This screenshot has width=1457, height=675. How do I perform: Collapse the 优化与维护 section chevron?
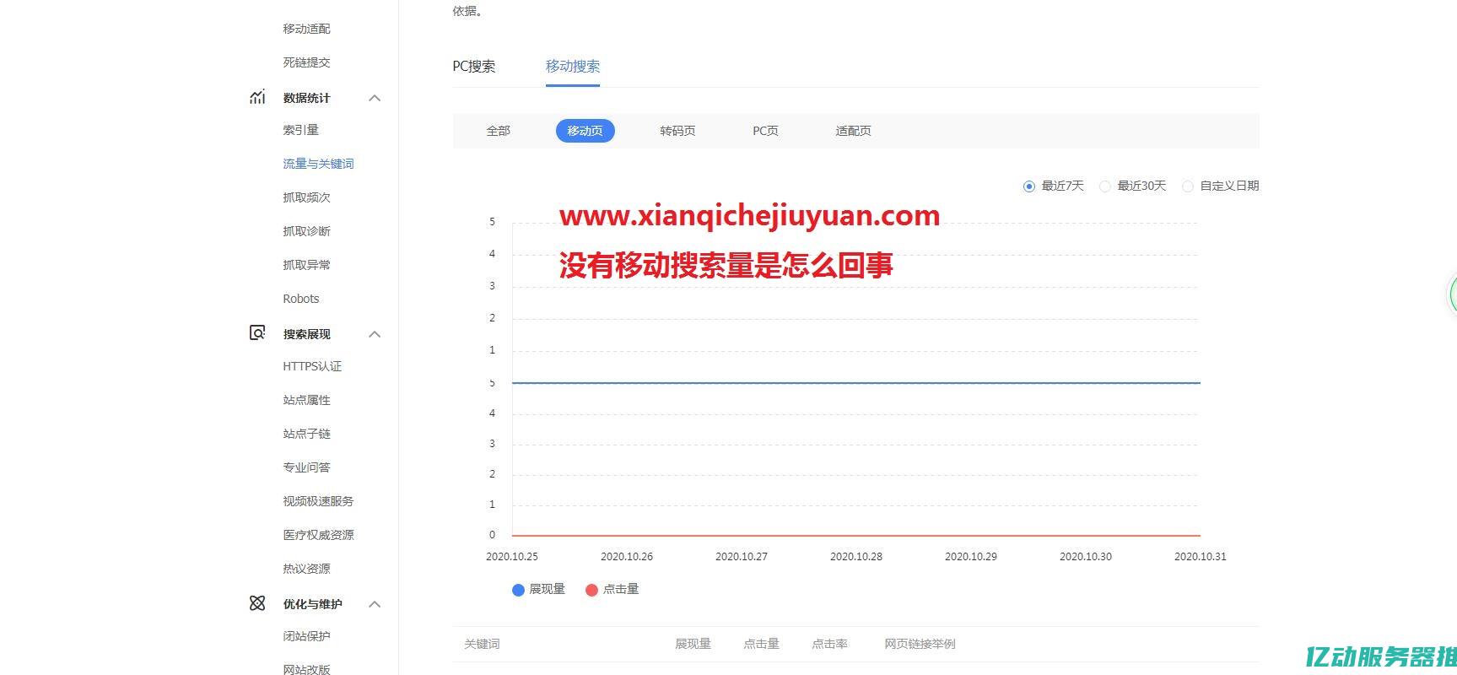[375, 604]
